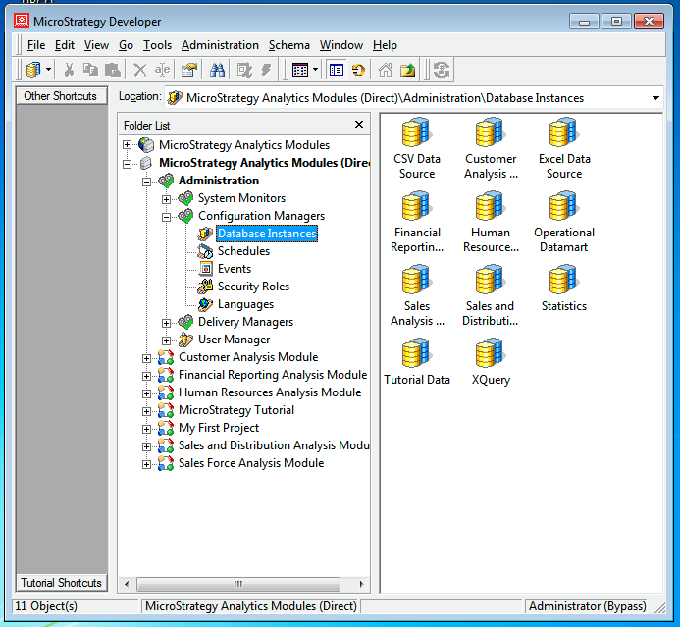
Task: Expand the System Monitors tree node
Action: click(x=167, y=198)
